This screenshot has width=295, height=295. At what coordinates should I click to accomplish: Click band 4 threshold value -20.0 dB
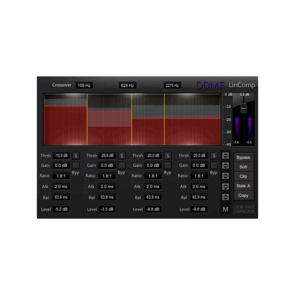(199, 156)
